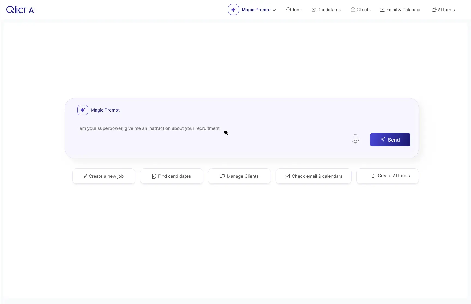Click the envelope icon on Check email & calendars

[287, 176]
